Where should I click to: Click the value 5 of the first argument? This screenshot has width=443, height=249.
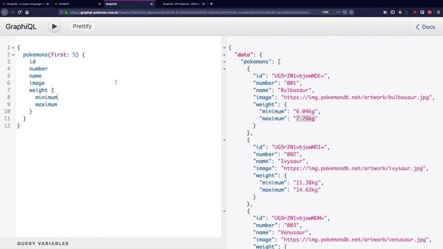coord(74,55)
